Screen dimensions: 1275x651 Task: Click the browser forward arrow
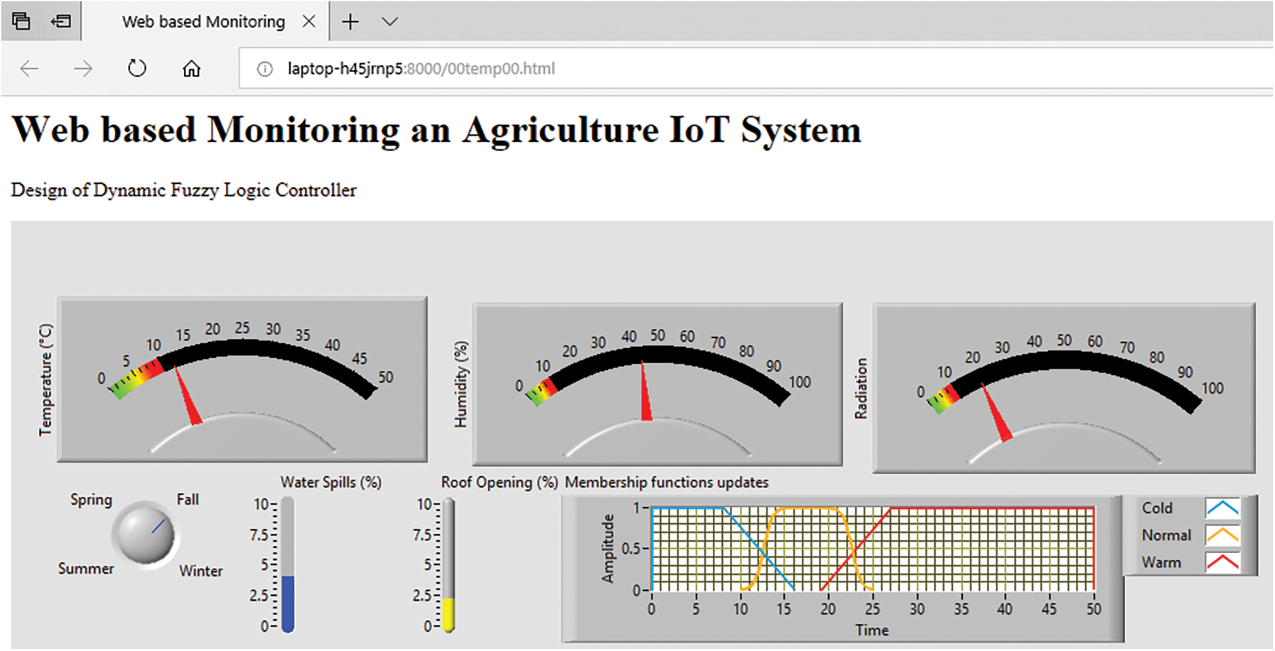click(x=83, y=69)
